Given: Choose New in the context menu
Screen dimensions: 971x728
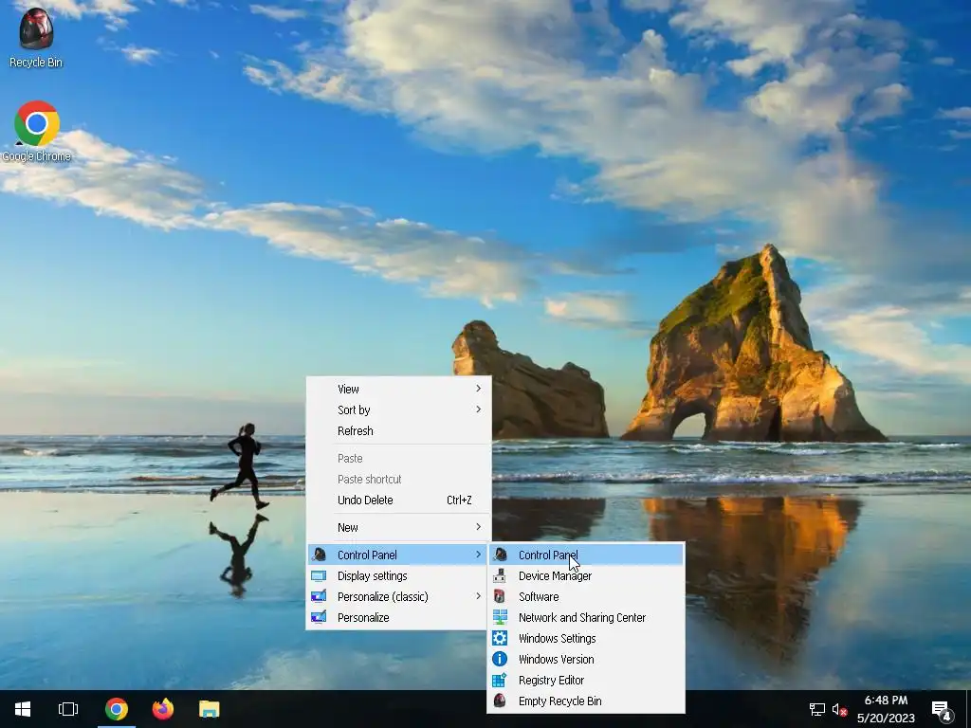Looking at the screenshot, I should pyautogui.click(x=398, y=527).
